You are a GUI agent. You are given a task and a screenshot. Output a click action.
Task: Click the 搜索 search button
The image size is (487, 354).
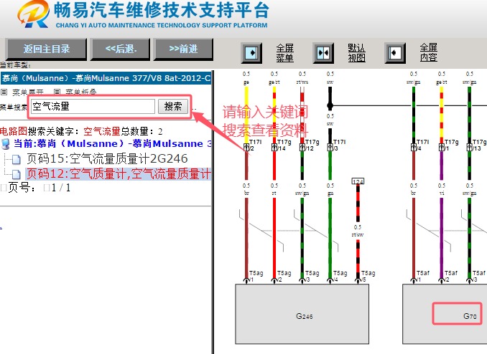(x=173, y=106)
